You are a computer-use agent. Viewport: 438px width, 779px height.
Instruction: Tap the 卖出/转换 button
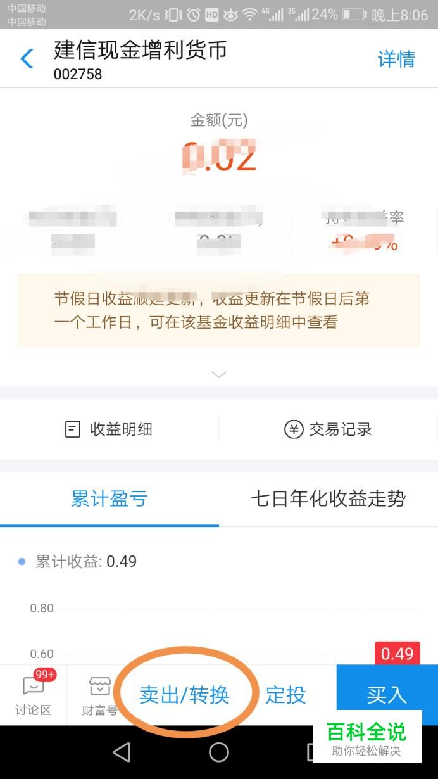pos(184,695)
